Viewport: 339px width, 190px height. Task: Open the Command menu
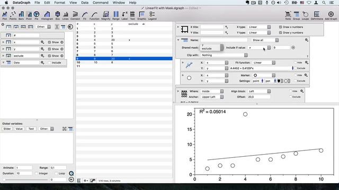[100, 3]
